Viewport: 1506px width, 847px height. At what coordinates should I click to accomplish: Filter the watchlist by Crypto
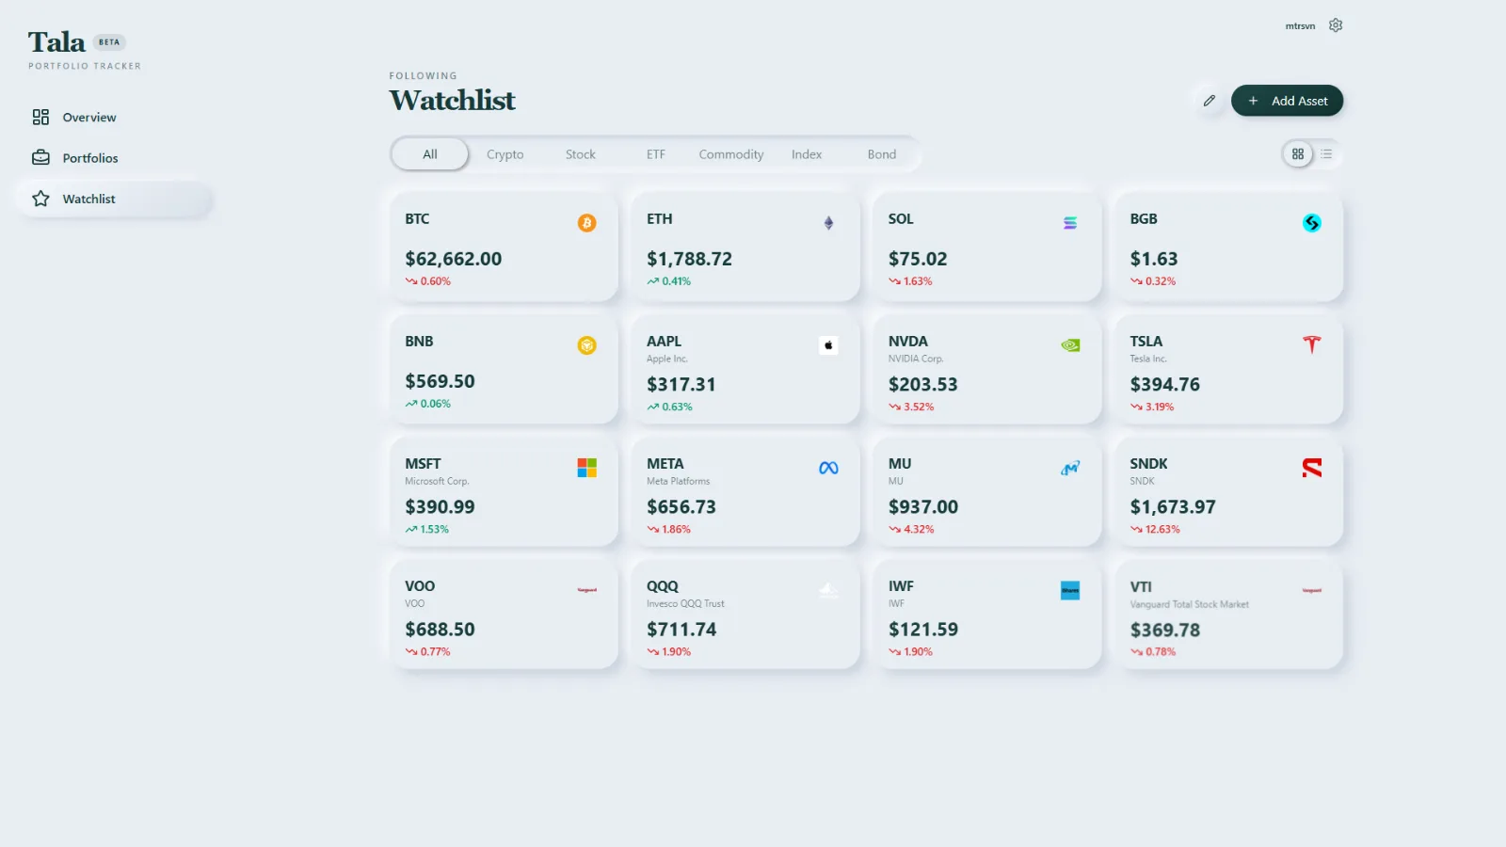pos(505,154)
